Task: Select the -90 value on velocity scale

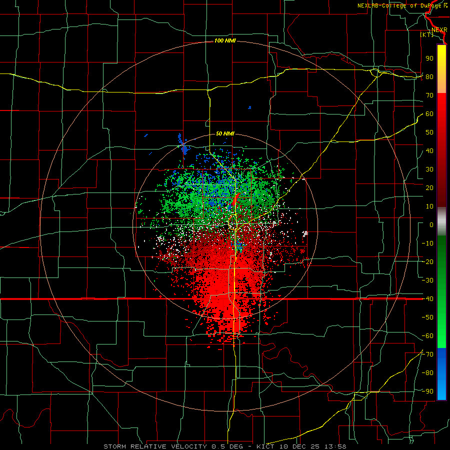Action: pyautogui.click(x=427, y=391)
